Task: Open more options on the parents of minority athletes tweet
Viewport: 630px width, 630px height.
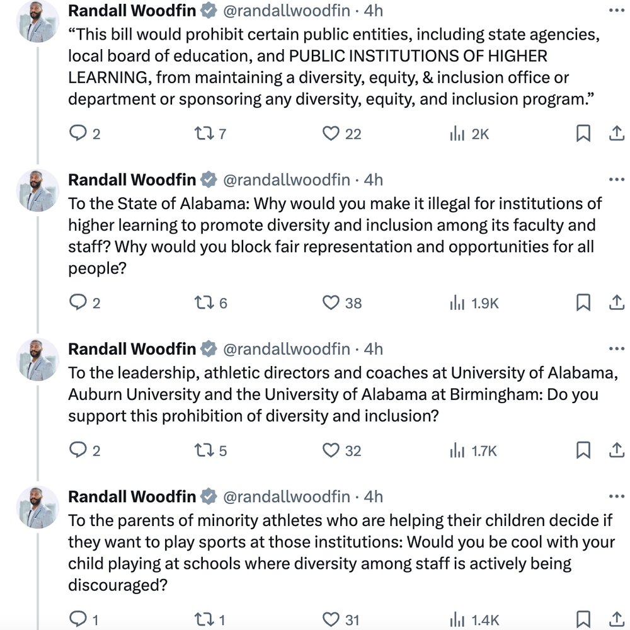Action: (x=617, y=496)
